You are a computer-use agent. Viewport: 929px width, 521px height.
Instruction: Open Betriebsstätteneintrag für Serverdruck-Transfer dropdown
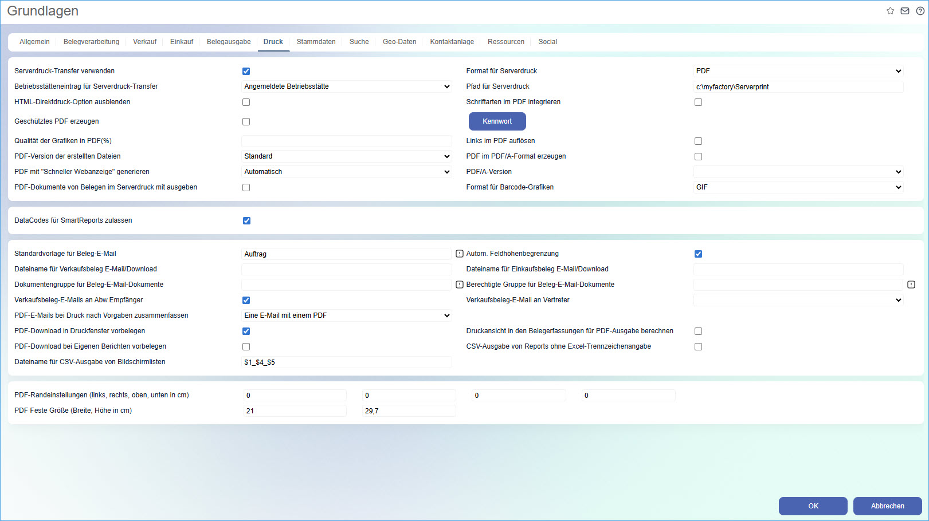pos(346,86)
